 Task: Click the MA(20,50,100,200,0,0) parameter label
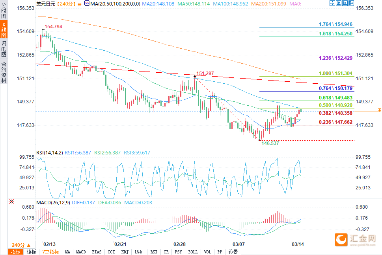pyautogui.click(x=115, y=4)
